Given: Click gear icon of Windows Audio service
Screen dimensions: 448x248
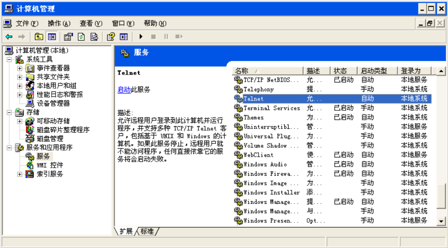Looking at the screenshot, I should (x=238, y=164).
